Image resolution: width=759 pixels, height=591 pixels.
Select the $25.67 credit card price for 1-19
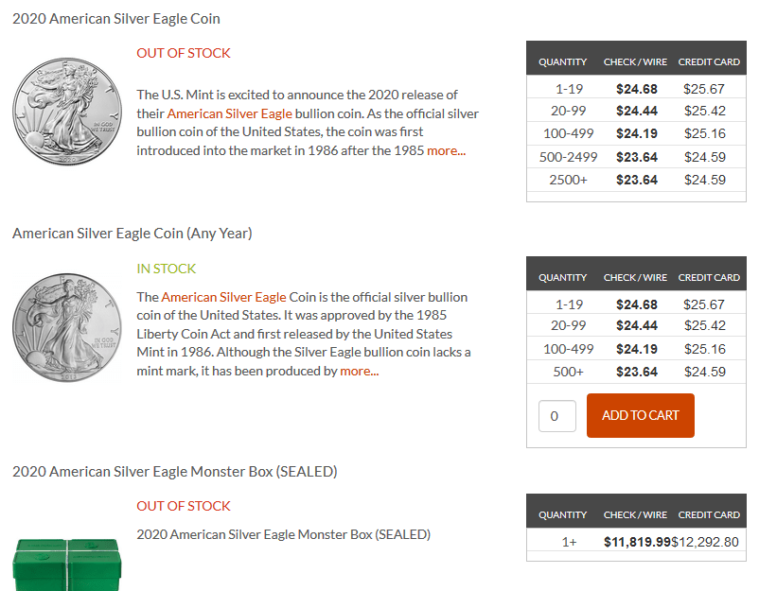click(x=706, y=88)
